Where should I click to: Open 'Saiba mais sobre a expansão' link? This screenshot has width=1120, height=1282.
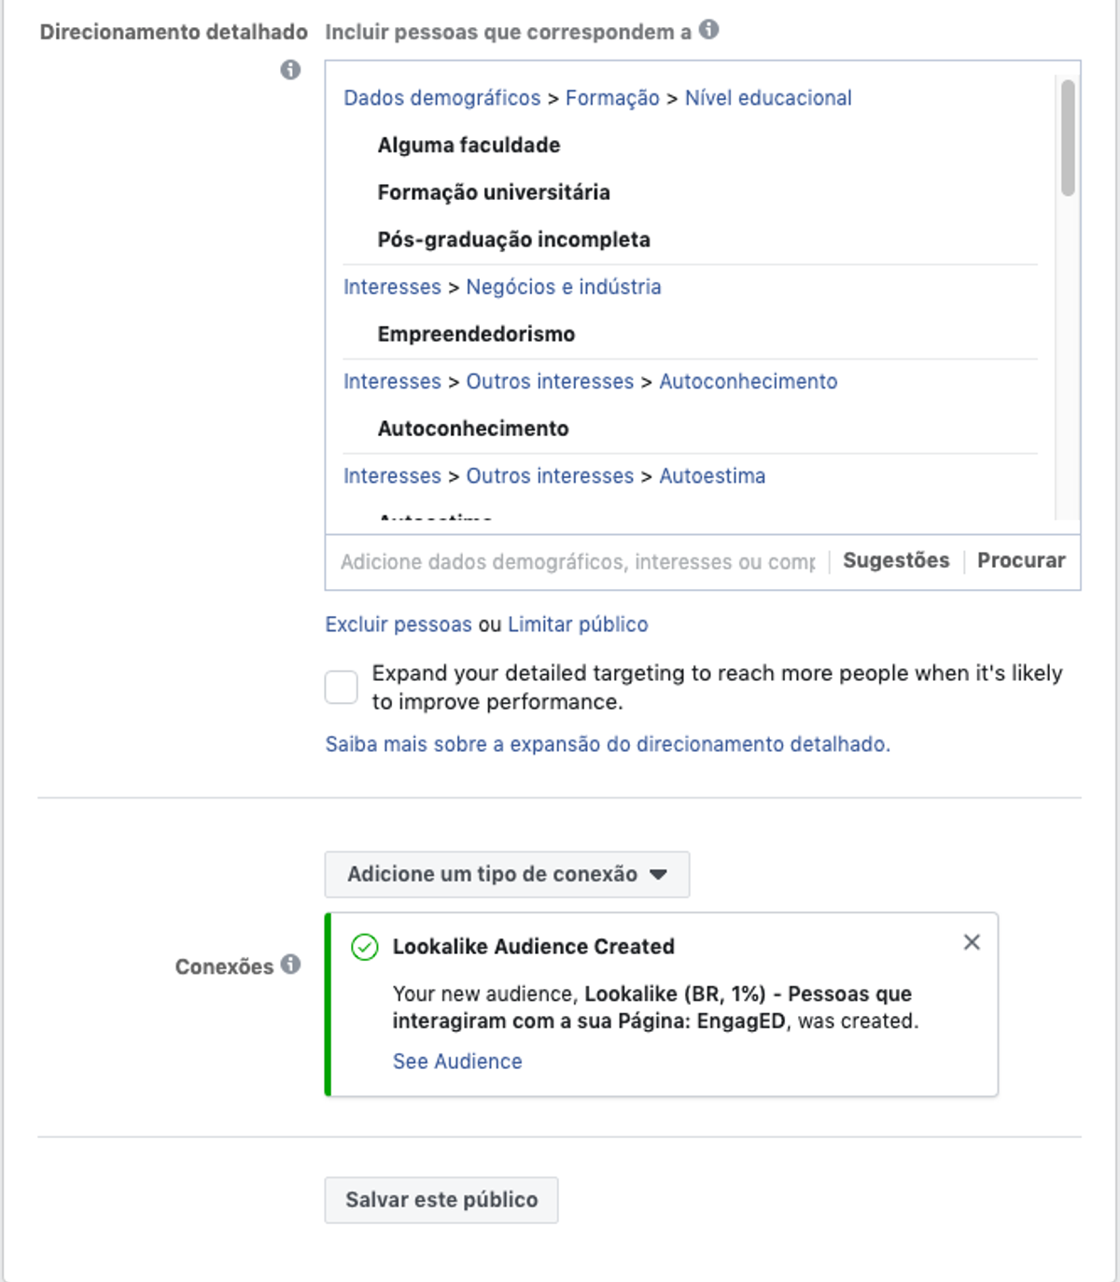tap(608, 744)
